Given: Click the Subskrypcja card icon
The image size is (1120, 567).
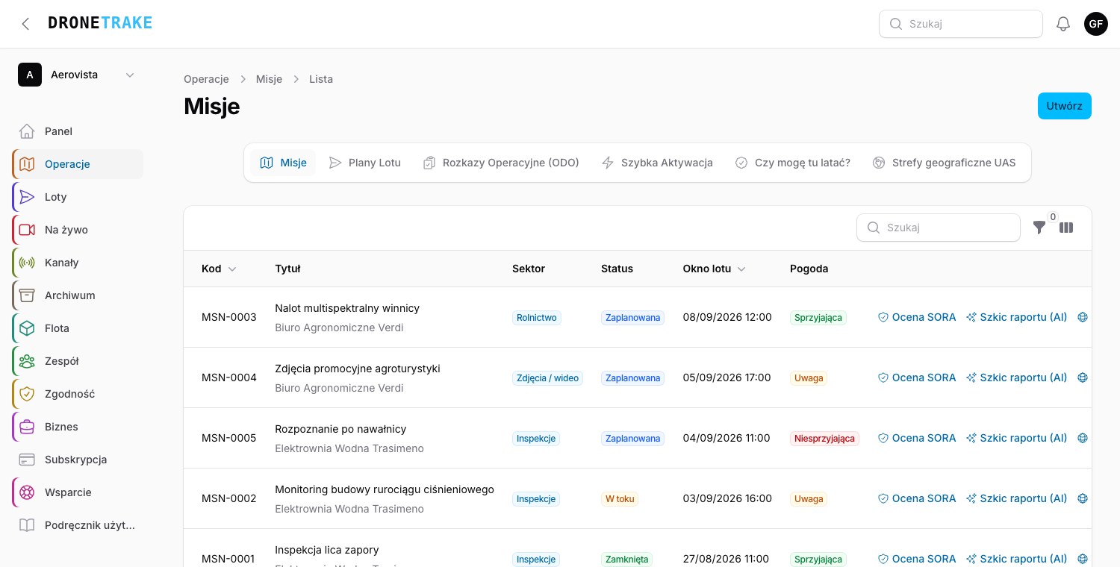Looking at the screenshot, I should [27, 460].
